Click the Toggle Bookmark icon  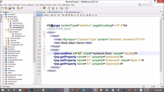coord(84,15)
